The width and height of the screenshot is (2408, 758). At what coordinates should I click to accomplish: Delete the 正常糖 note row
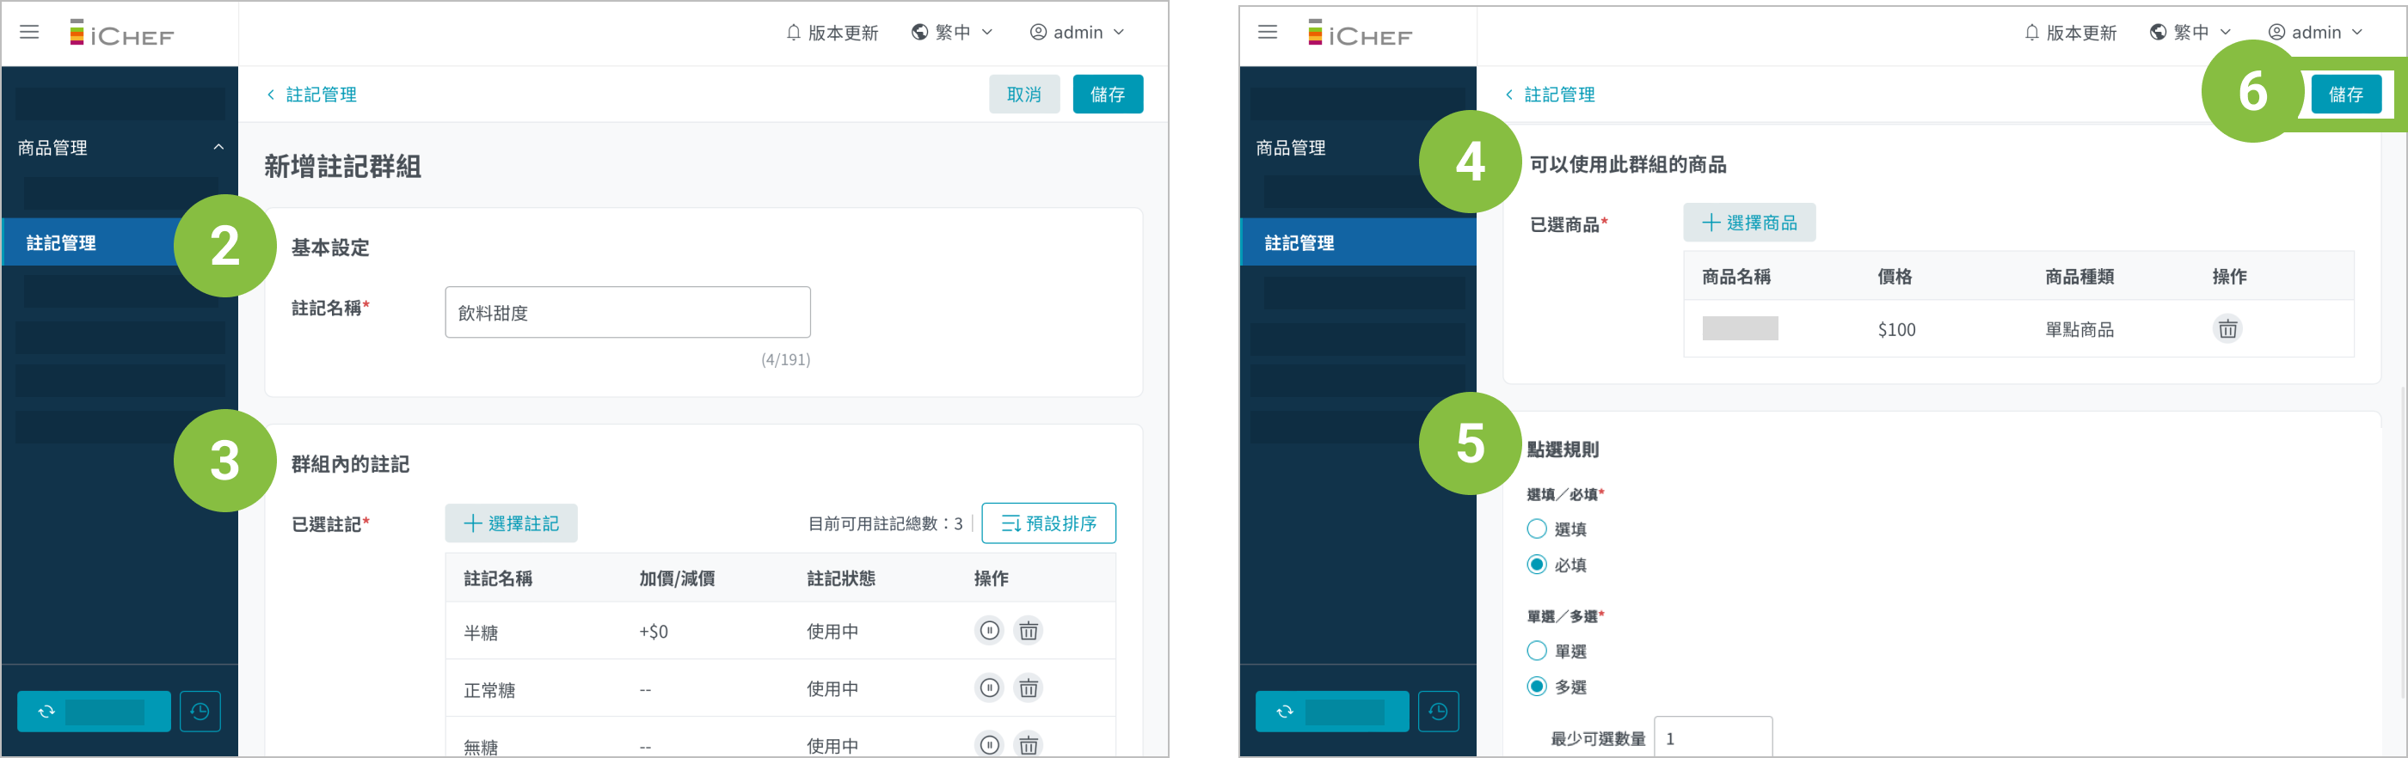click(x=1029, y=689)
